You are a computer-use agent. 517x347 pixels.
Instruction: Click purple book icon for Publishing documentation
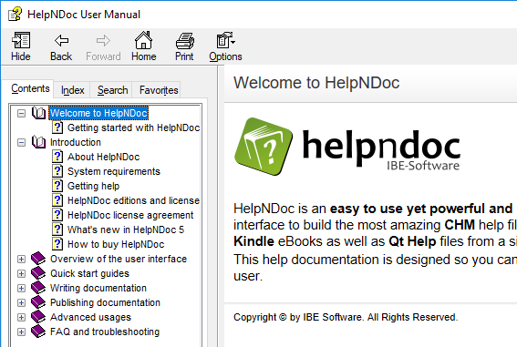pyautogui.click(x=38, y=301)
